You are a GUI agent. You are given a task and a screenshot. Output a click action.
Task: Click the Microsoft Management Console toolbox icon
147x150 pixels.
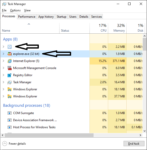pos(10,68)
